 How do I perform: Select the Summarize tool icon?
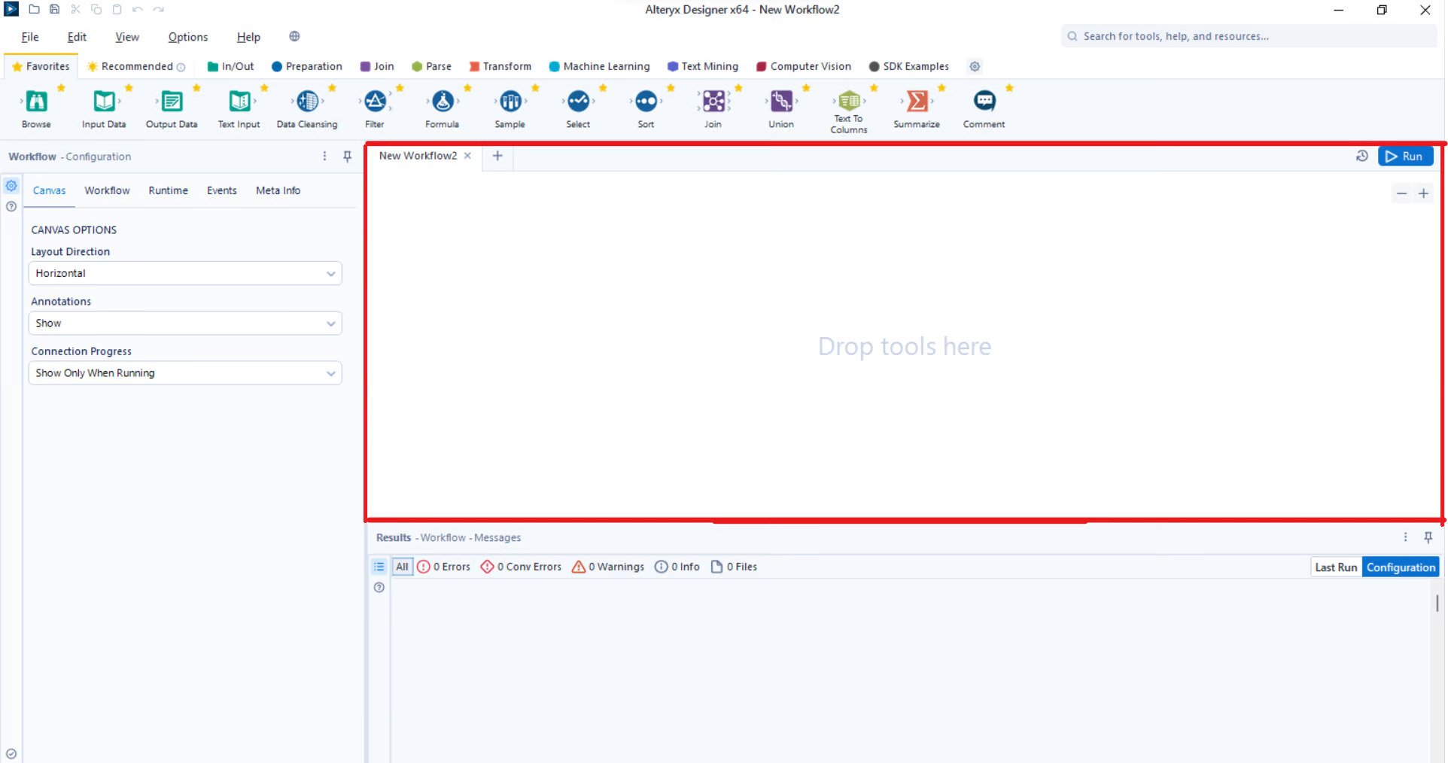(x=917, y=102)
